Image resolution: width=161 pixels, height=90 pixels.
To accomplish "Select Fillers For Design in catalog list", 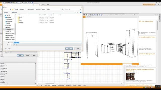I will (x=4, y=73).
